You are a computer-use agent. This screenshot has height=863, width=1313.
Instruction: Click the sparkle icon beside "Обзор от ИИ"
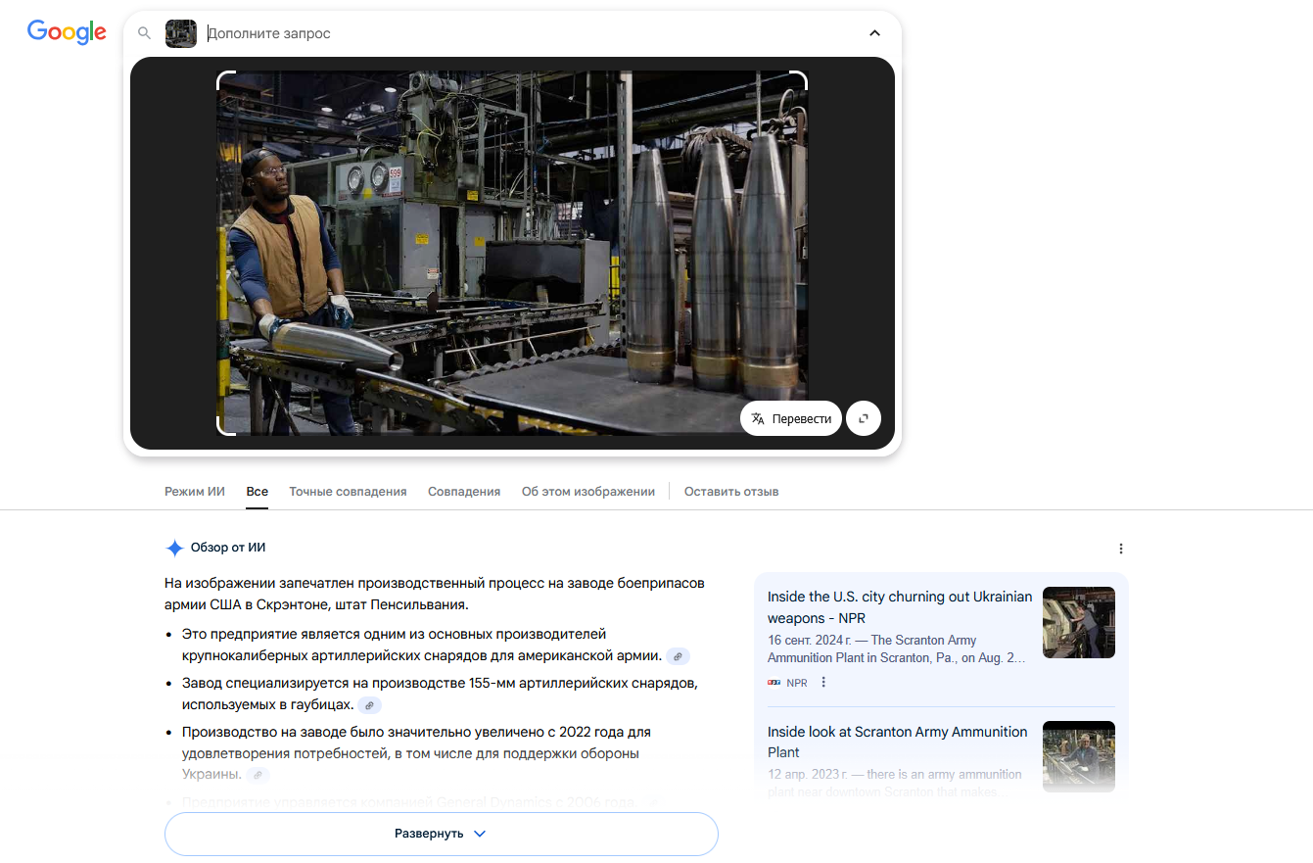pos(174,548)
